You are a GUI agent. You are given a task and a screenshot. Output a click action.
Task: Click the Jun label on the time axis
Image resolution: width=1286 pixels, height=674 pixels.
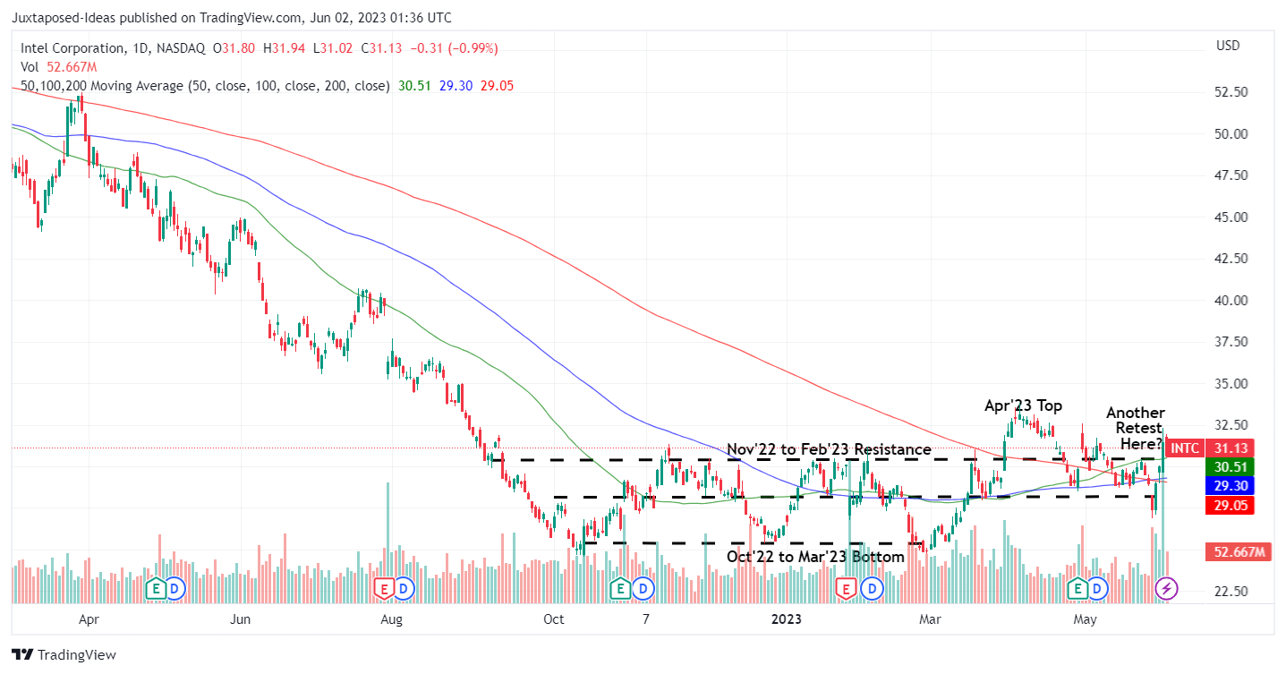(239, 619)
